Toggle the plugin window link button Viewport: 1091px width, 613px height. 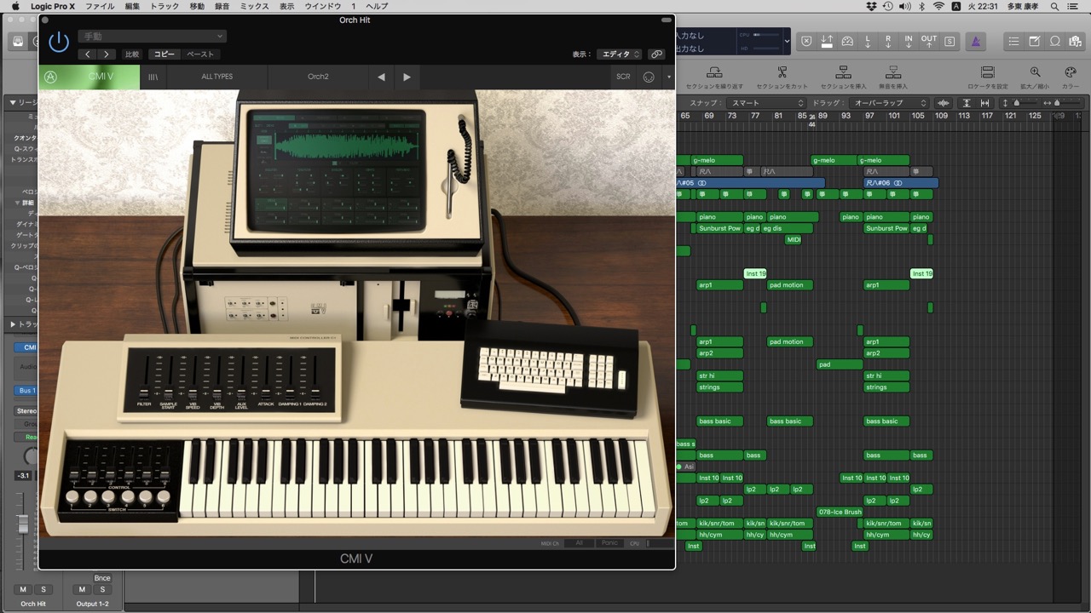click(656, 54)
